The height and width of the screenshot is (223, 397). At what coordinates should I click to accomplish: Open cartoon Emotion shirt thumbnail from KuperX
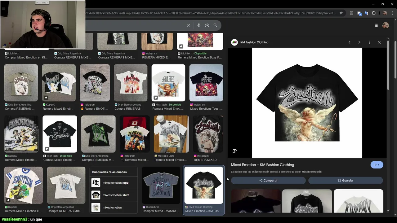21,134
